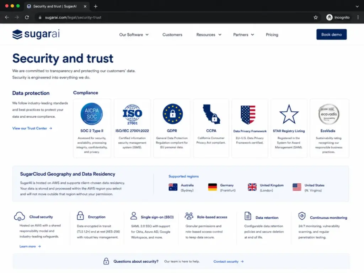Image resolution: width=364 pixels, height=273 pixels.
Task: Go back to the previous page
Action: pyautogui.click(x=7, y=17)
